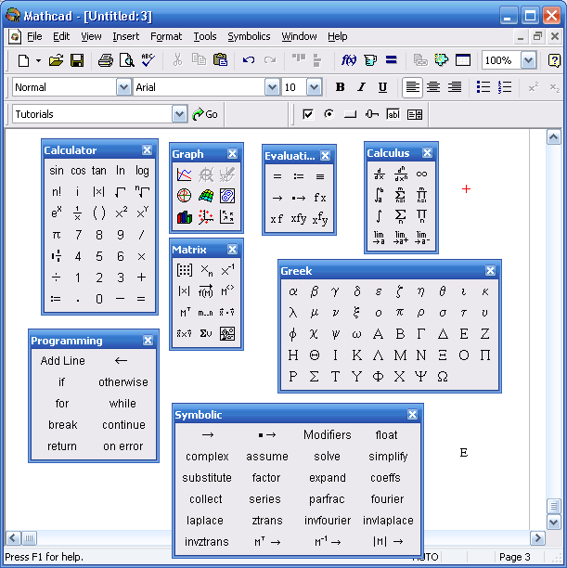567x568 pixels.
Task: Insert Definite Integral from Calculus palette
Action: click(379, 195)
